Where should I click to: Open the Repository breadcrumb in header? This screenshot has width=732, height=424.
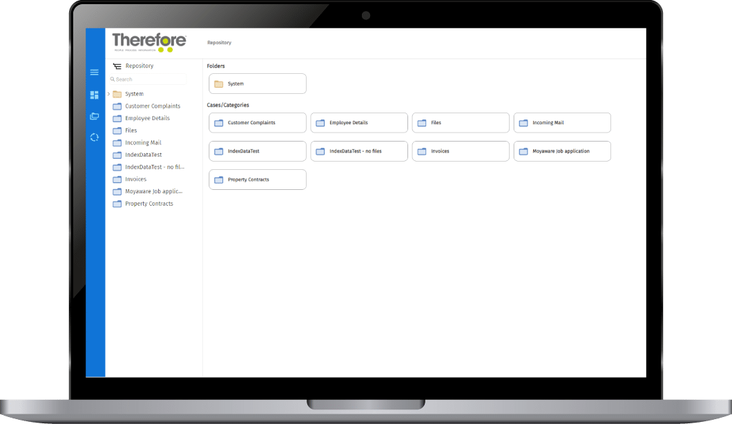click(x=219, y=43)
